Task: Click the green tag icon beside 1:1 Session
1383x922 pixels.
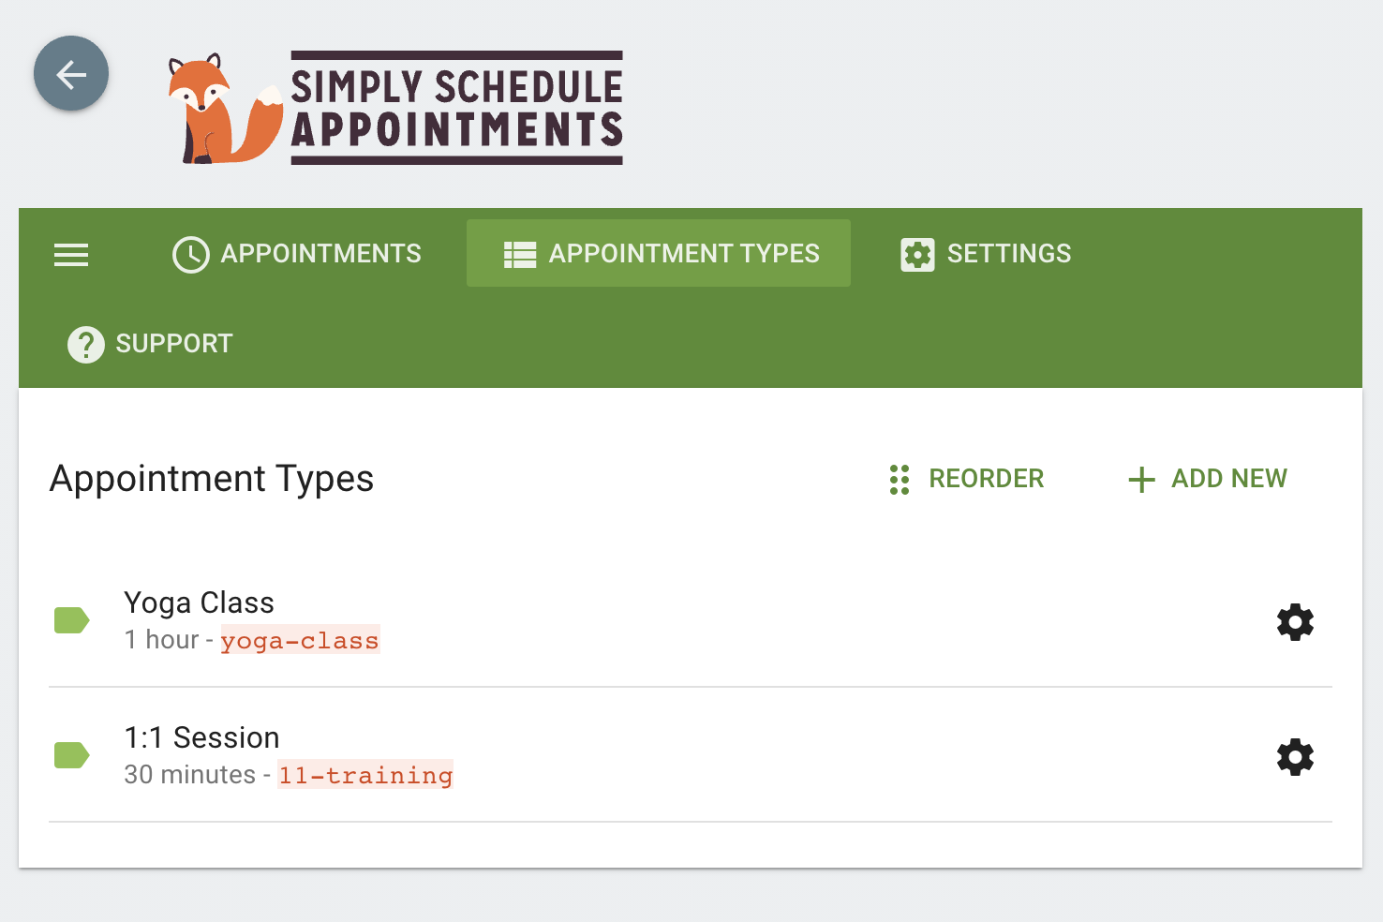Action: tap(72, 755)
